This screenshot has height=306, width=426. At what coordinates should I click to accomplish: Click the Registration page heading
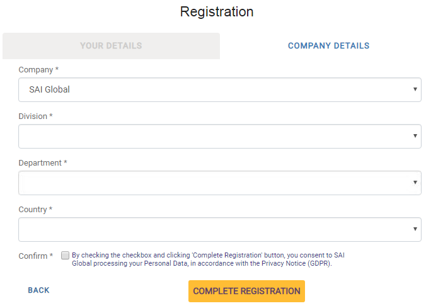pyautogui.click(x=217, y=12)
